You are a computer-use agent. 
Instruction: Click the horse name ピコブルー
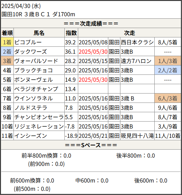click(x=28, y=42)
